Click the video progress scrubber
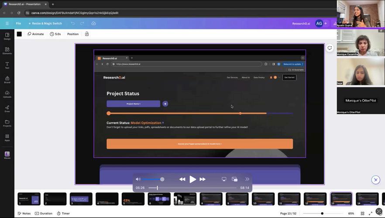Screen dimensions: 385x218 [158, 188]
